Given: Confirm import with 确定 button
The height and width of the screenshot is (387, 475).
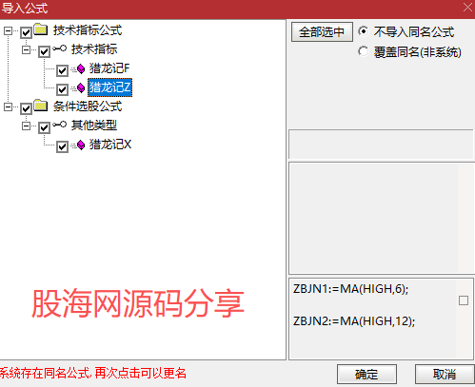Looking at the screenshot, I should click(x=366, y=375).
